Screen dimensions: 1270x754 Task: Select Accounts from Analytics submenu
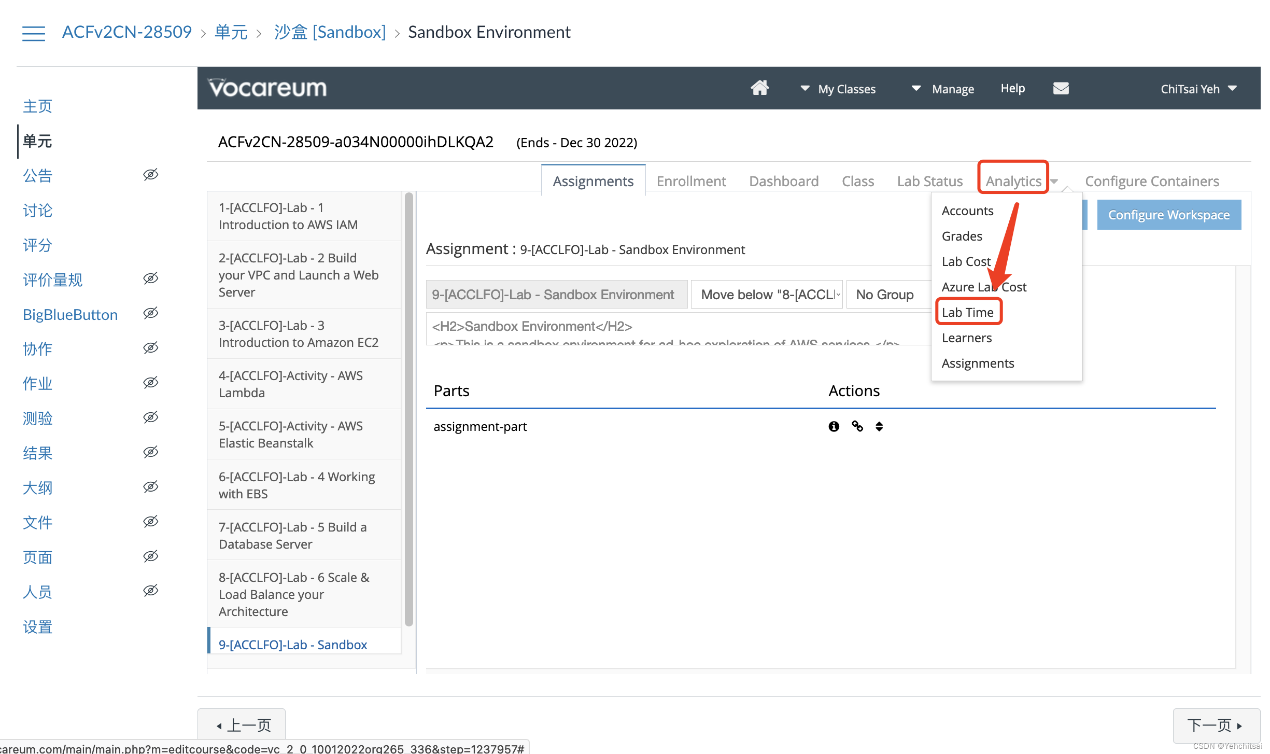pyautogui.click(x=968, y=211)
